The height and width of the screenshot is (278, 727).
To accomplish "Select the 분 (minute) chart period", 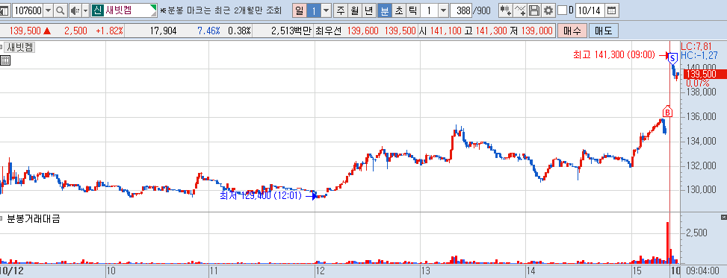I will pos(385,10).
